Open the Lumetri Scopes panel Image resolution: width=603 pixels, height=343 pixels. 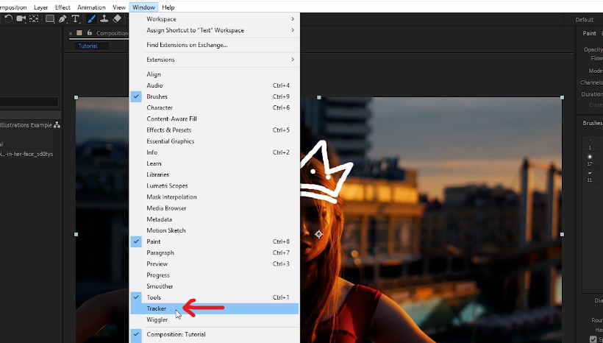(x=215, y=186)
